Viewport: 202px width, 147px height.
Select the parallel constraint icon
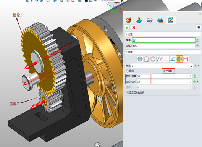160,59
